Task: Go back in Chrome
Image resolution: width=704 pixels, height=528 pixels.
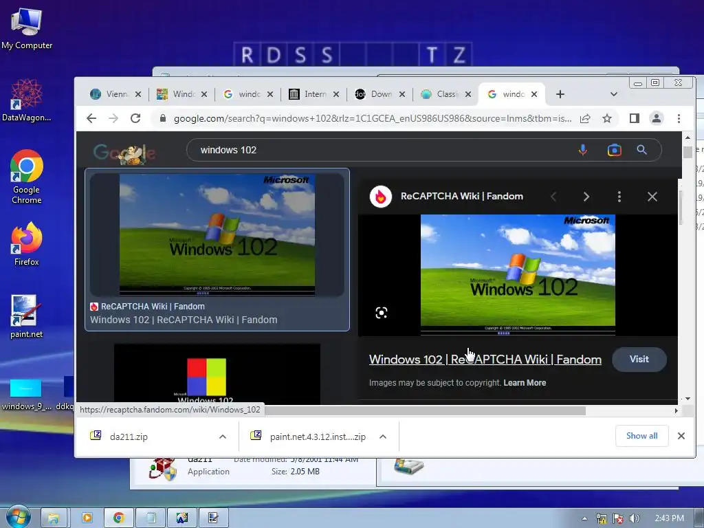Action: point(91,118)
